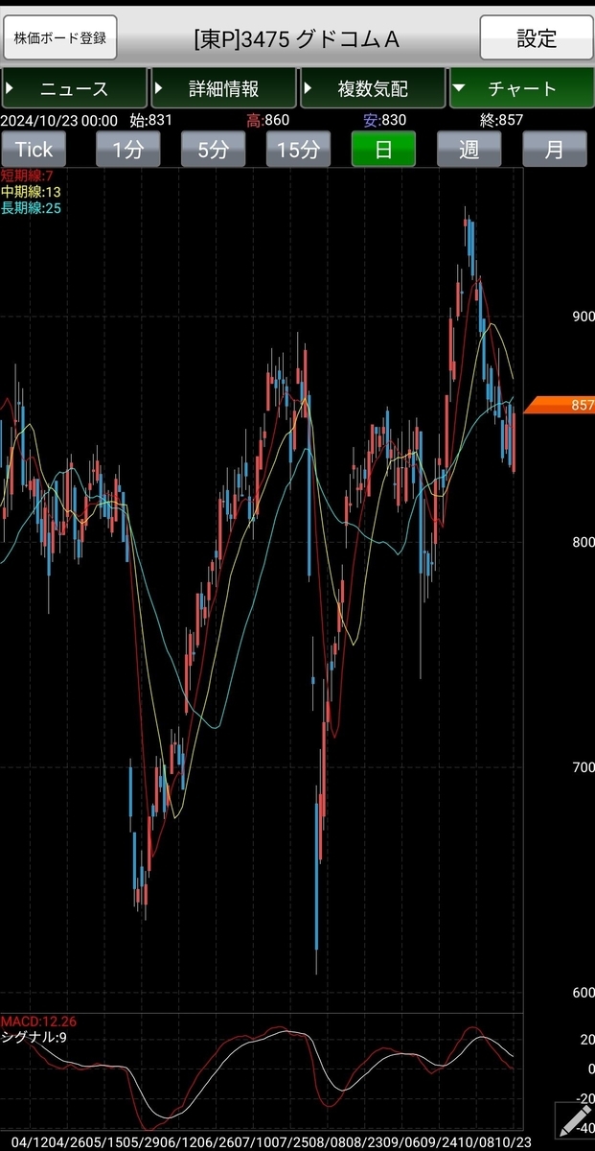This screenshot has height=1151, width=595.
Task: Select the 月 monthly chart interval
Action: coord(555,150)
